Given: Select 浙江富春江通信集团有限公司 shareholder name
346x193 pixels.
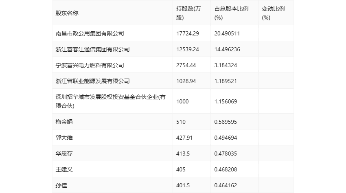Looking at the screenshot, I should tap(92, 49).
